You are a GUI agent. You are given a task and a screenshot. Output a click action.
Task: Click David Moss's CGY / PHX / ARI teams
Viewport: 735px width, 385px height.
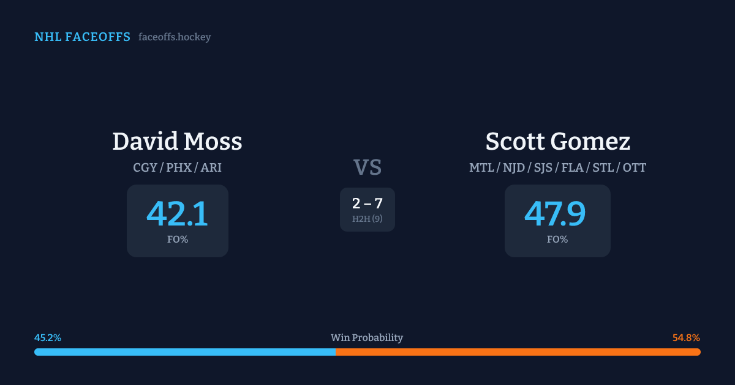(177, 167)
